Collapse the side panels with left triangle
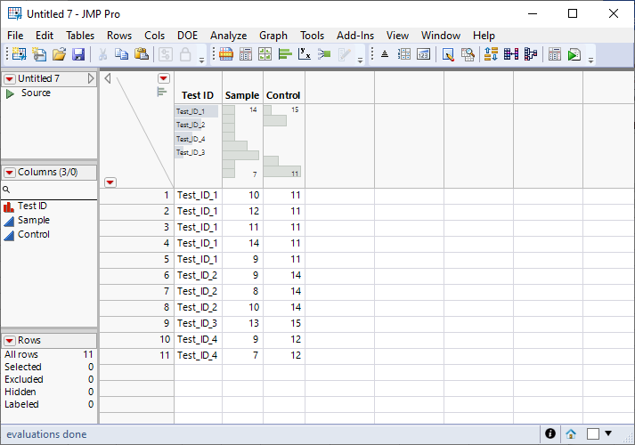 108,78
